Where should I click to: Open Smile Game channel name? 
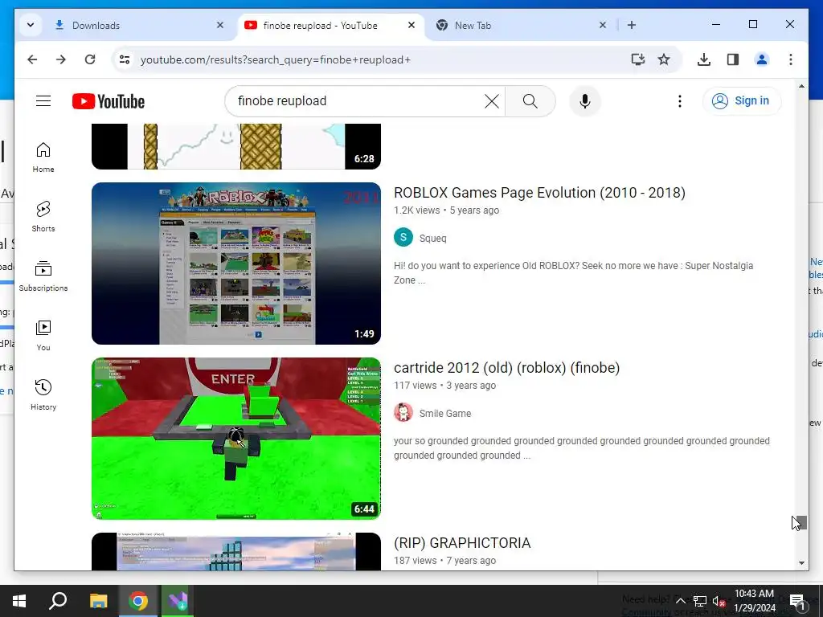coord(445,414)
